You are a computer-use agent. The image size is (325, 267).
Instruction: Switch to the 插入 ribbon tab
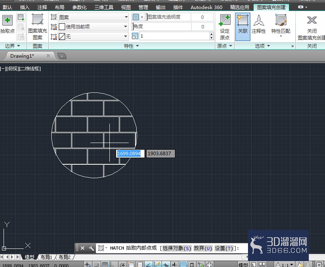pyautogui.click(x=24, y=8)
